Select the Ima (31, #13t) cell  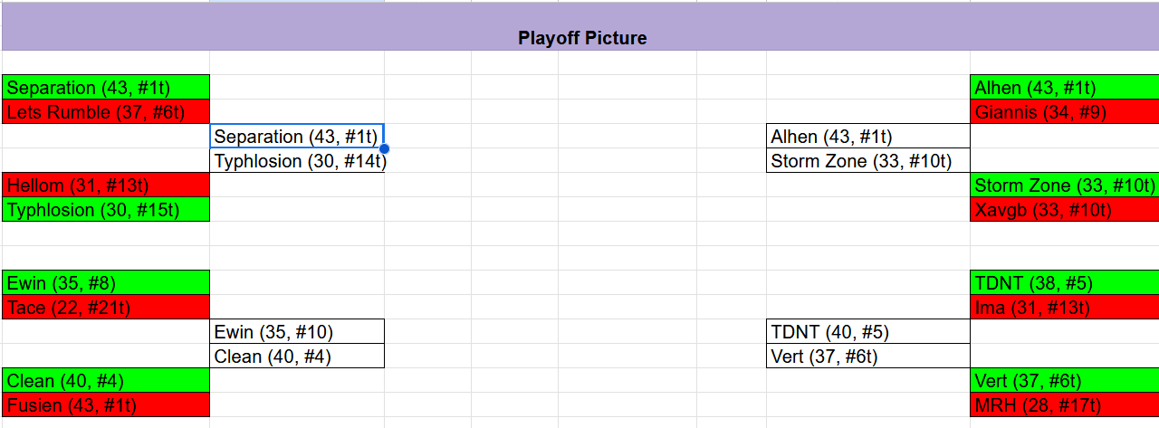(1064, 308)
